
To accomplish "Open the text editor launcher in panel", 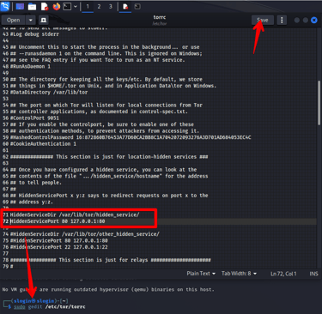I will coord(45,6).
